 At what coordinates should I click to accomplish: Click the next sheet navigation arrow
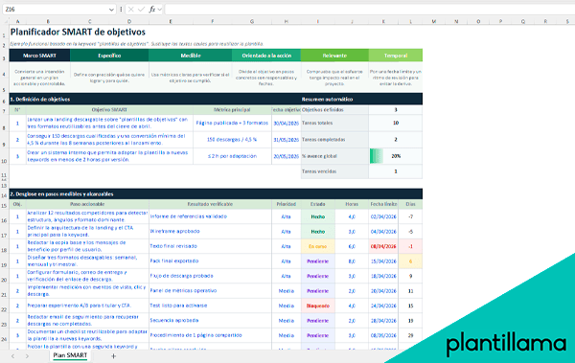pyautogui.click(x=27, y=355)
